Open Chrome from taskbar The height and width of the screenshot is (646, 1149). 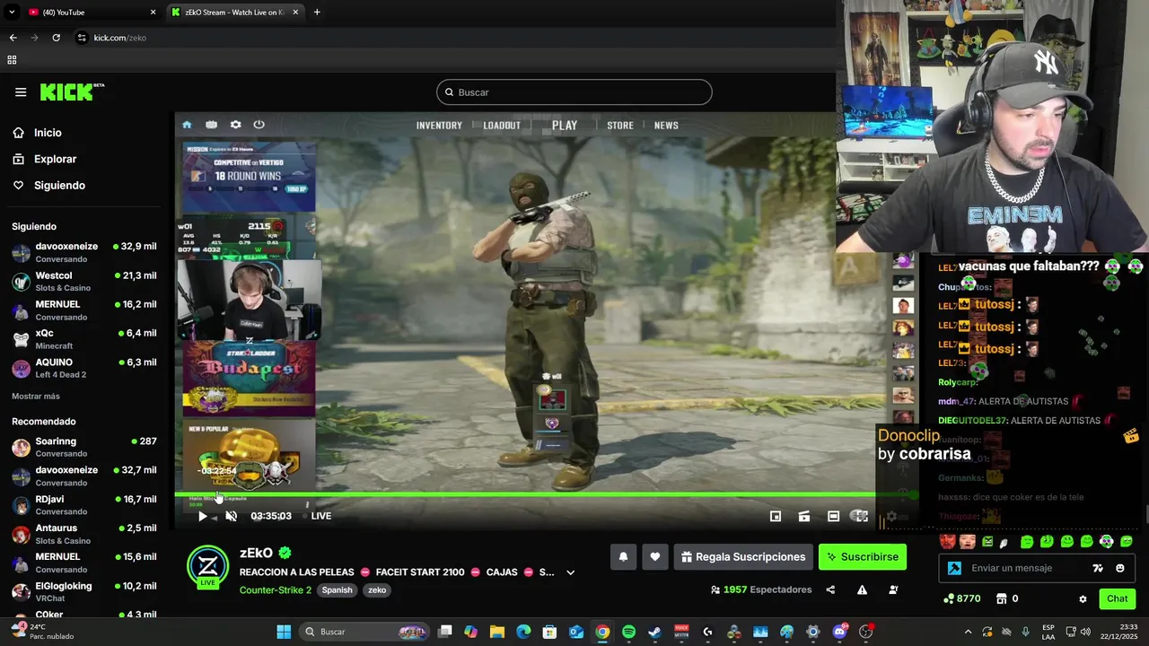602,632
